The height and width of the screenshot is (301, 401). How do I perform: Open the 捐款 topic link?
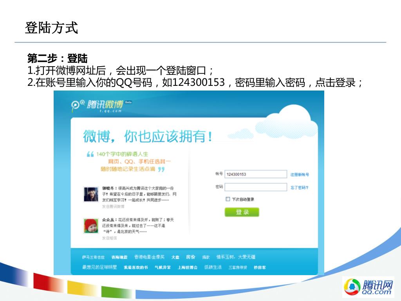[x=206, y=257]
